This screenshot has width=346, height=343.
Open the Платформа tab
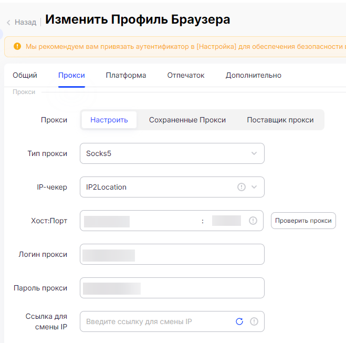point(126,75)
